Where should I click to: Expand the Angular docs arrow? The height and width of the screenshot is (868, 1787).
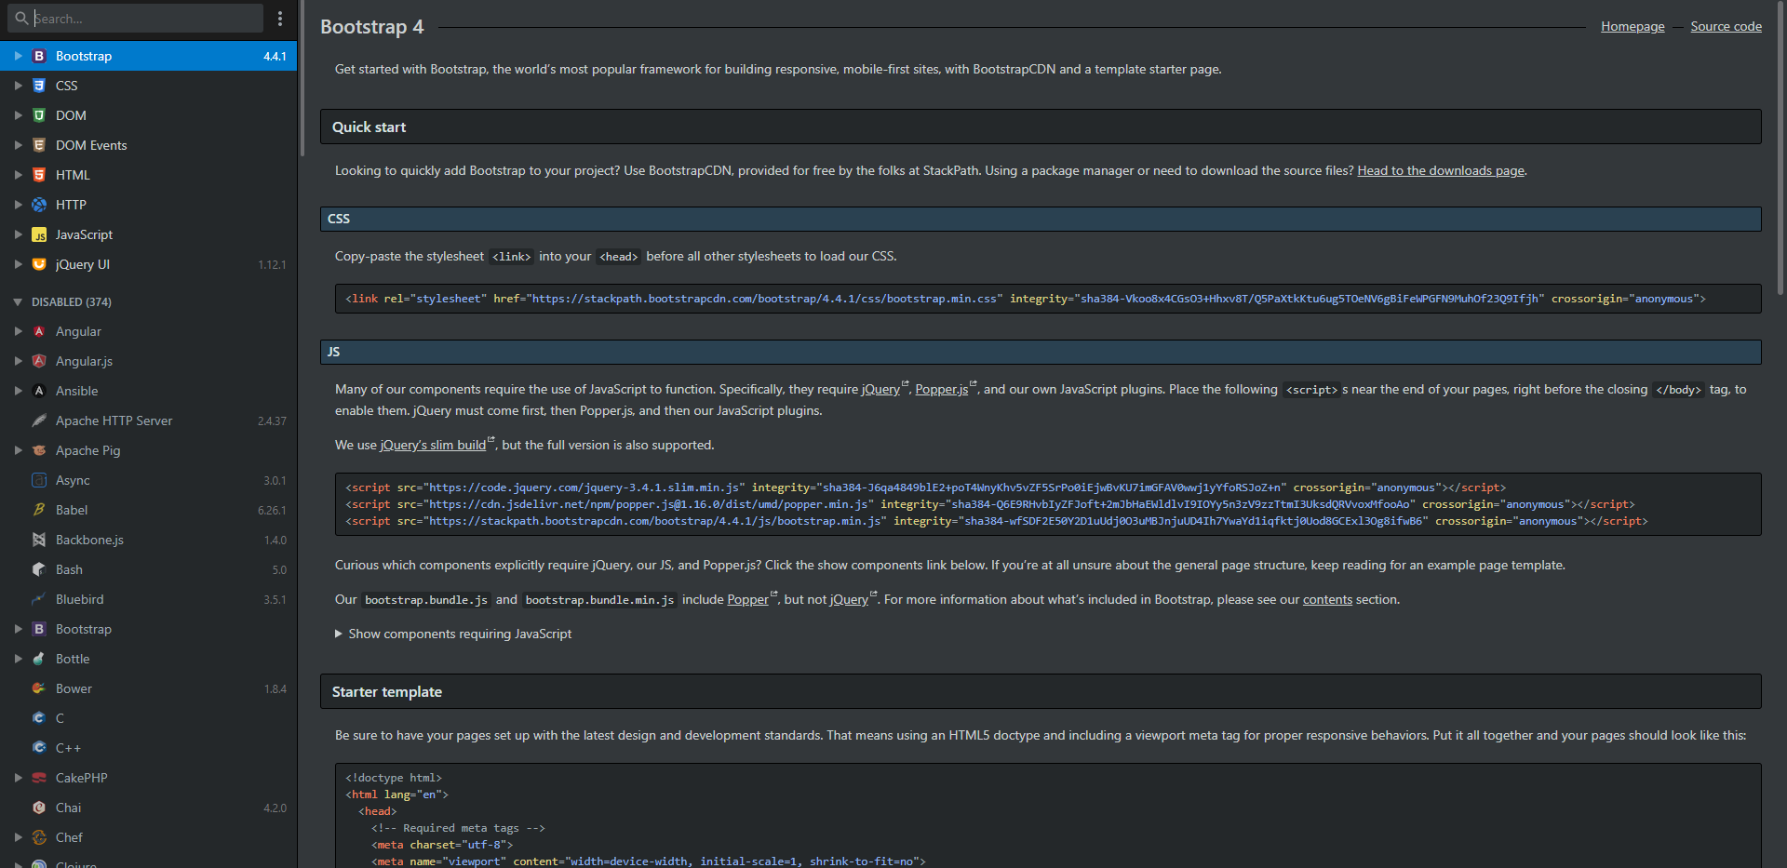pyautogui.click(x=18, y=331)
